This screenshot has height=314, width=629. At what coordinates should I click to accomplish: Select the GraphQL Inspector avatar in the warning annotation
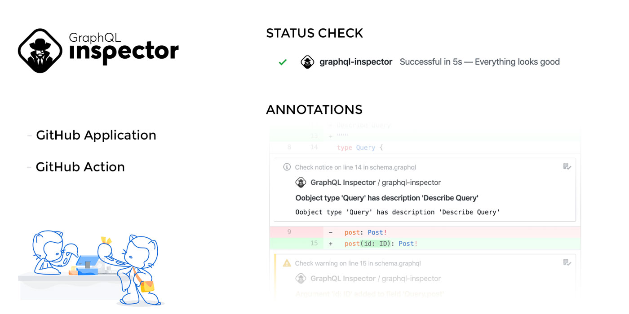pos(301,278)
